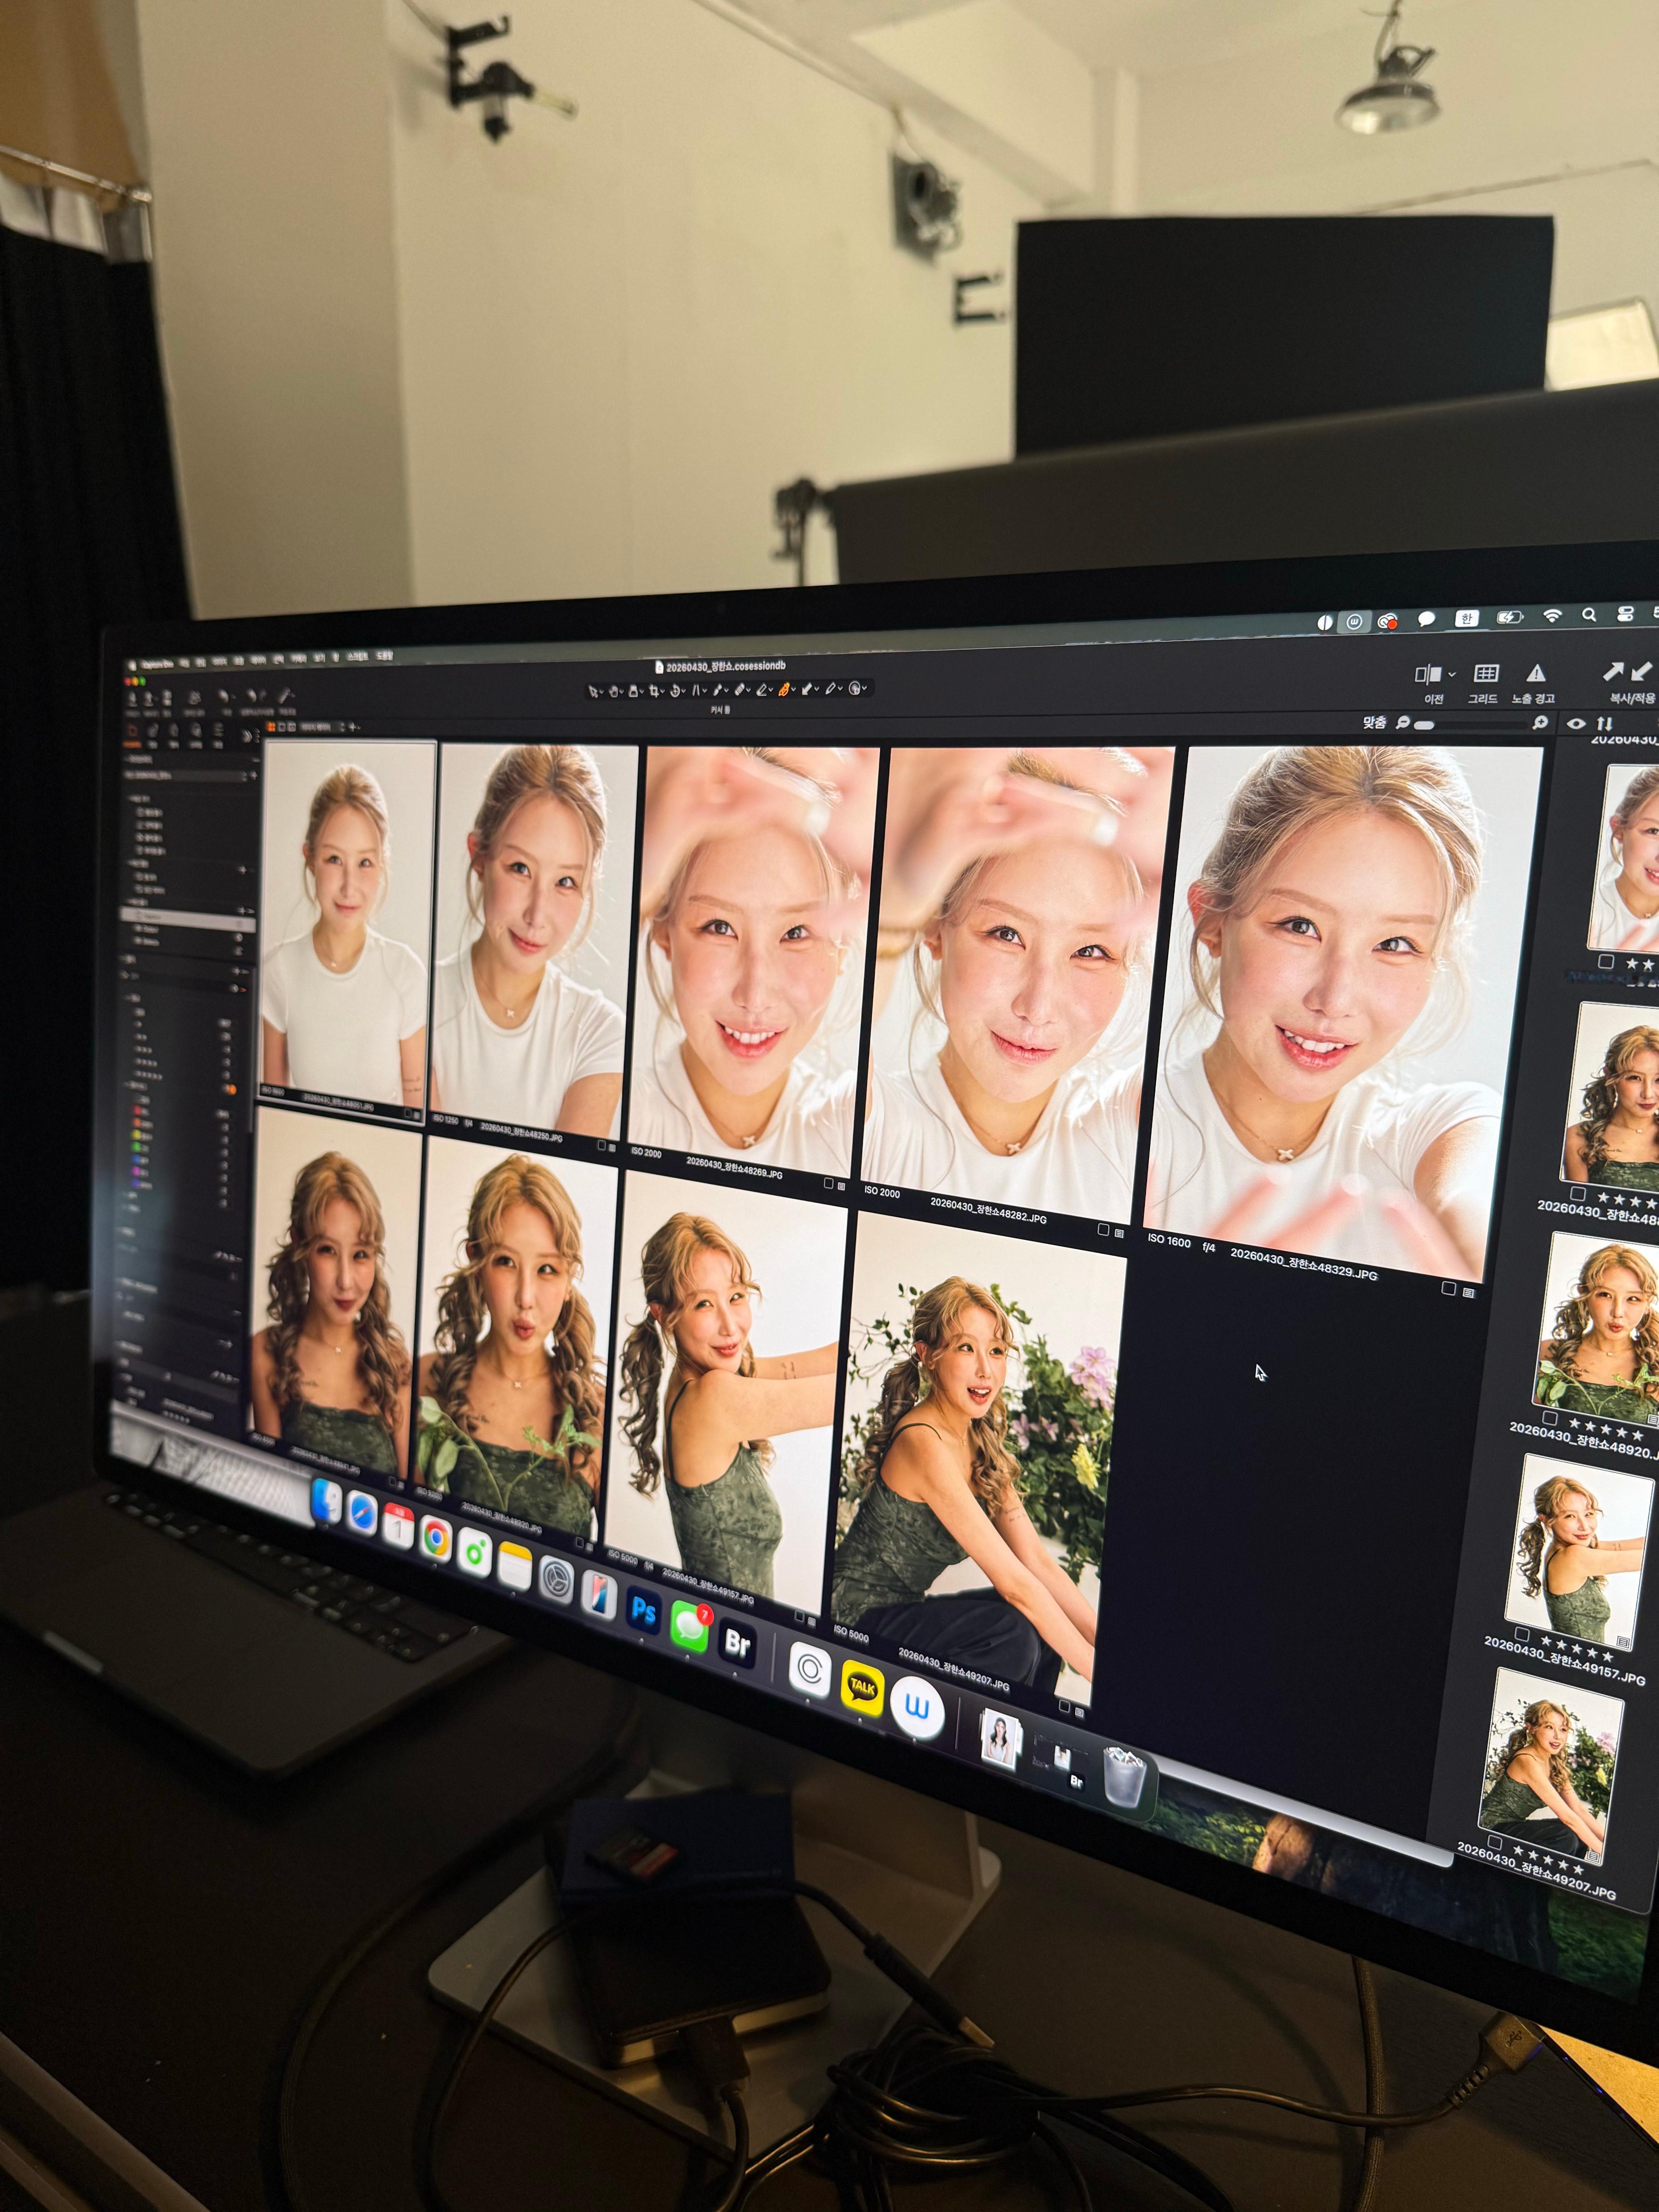The width and height of the screenshot is (1659, 2212).
Task: Adjust the viewer zoom slider handle
Action: point(1424,724)
